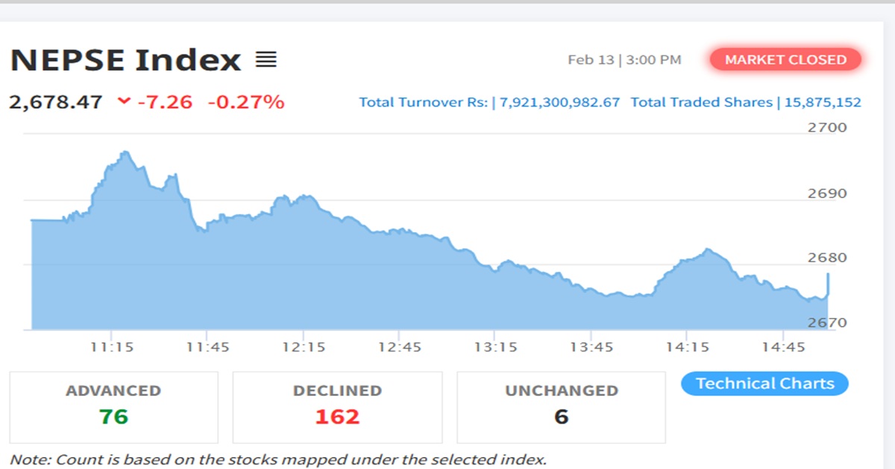This screenshot has height=469, width=895.
Task: Click the advanced count 76
Action: 113,417
